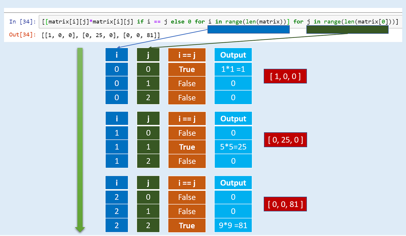Click the dark green highlighted code box
The image size is (406, 236).
coord(347,29)
